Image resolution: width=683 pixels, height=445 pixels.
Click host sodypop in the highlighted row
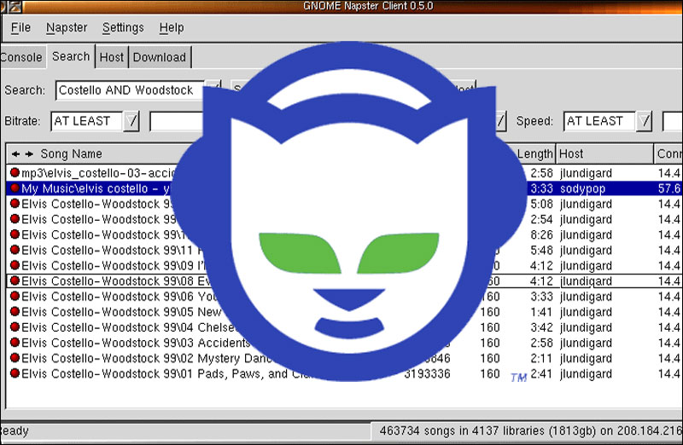click(582, 188)
